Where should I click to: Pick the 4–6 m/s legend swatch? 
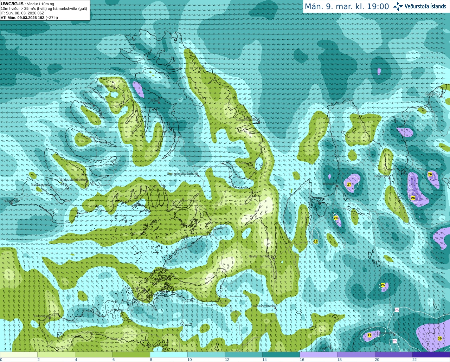(94, 355)
